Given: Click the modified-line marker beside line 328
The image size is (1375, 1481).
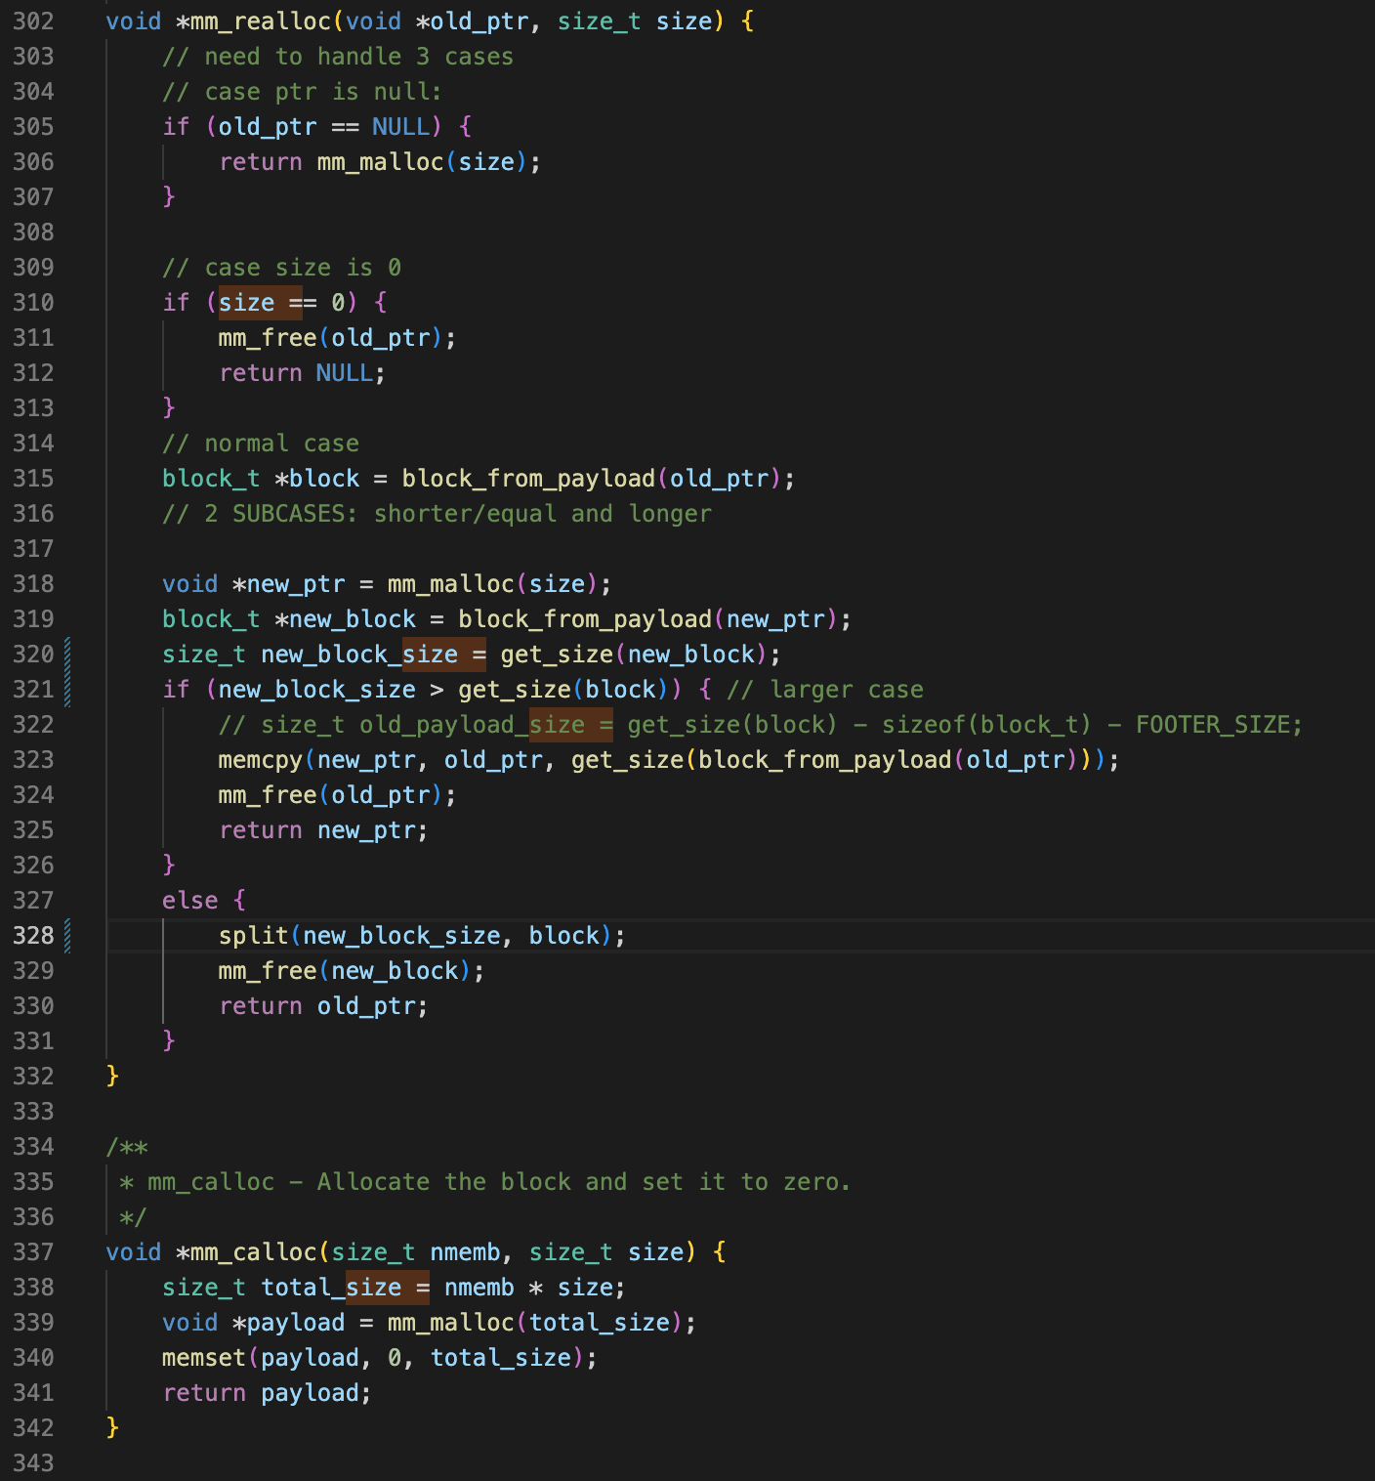Looking at the screenshot, I should click(67, 936).
